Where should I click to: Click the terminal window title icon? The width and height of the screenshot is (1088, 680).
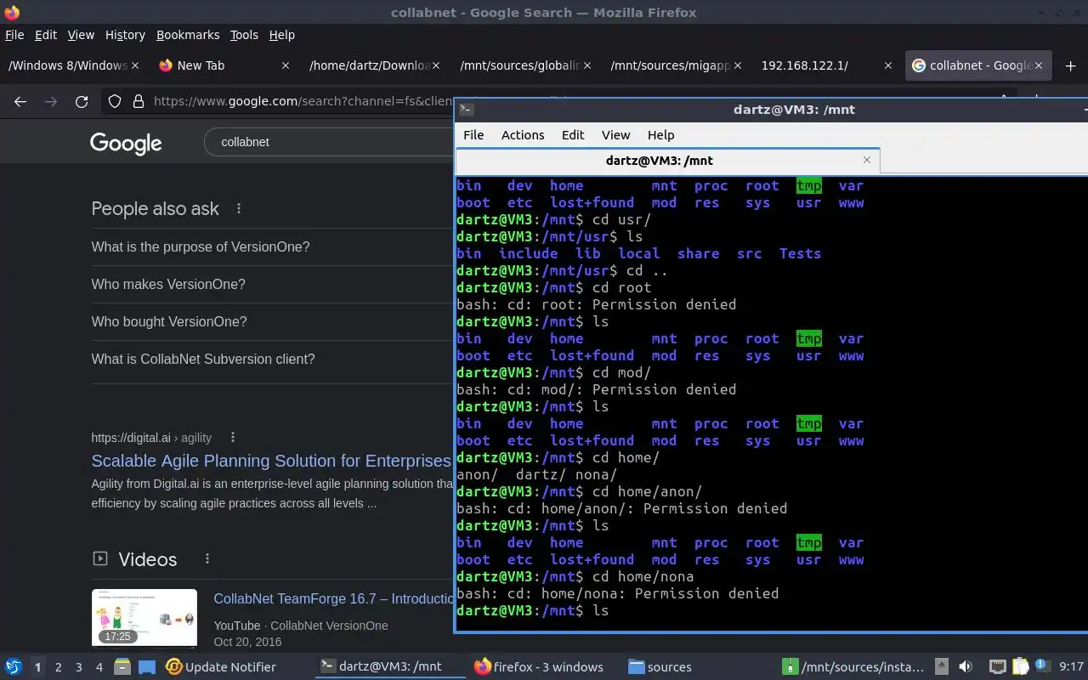tap(466, 109)
